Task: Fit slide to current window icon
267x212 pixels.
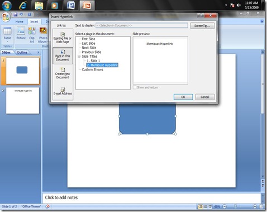Action: pos(261,206)
